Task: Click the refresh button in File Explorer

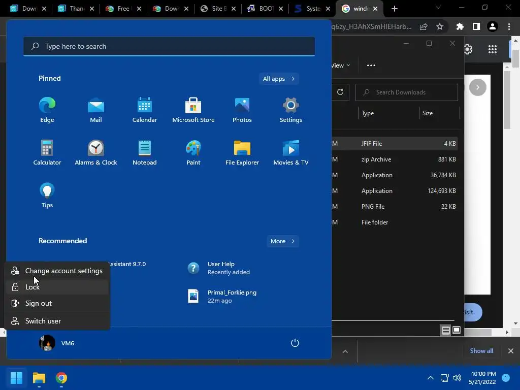Action: pyautogui.click(x=340, y=92)
